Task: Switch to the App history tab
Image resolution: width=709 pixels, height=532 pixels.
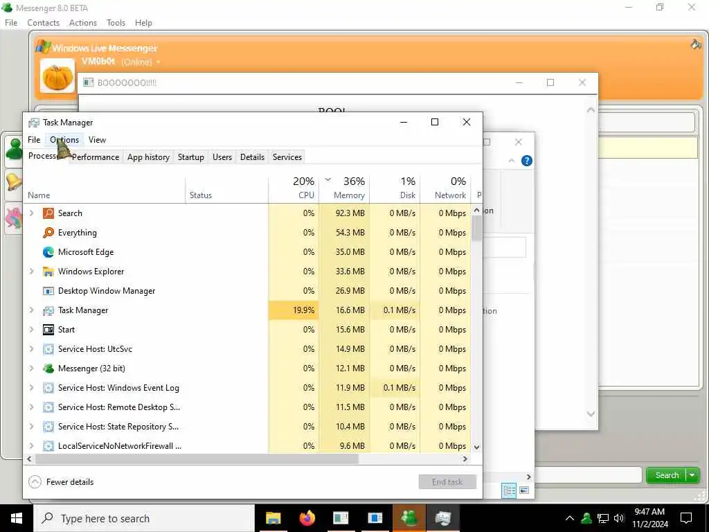Action: coord(148,157)
